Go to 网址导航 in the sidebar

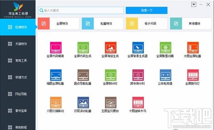click(x=18, y=94)
